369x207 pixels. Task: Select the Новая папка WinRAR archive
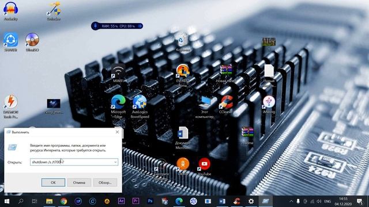[226, 73]
